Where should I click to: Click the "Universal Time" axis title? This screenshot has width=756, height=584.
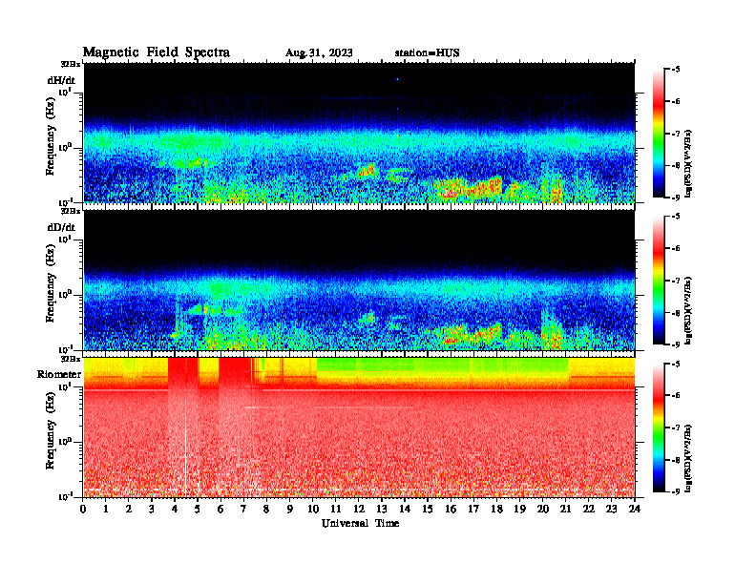click(360, 523)
